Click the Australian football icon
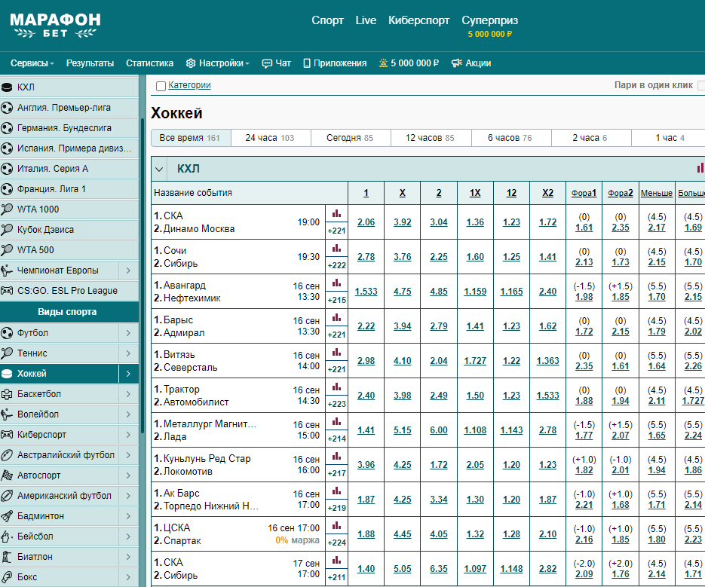 (7, 455)
